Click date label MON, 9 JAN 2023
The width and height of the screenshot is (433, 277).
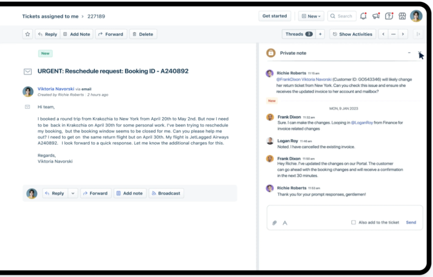pyautogui.click(x=344, y=108)
